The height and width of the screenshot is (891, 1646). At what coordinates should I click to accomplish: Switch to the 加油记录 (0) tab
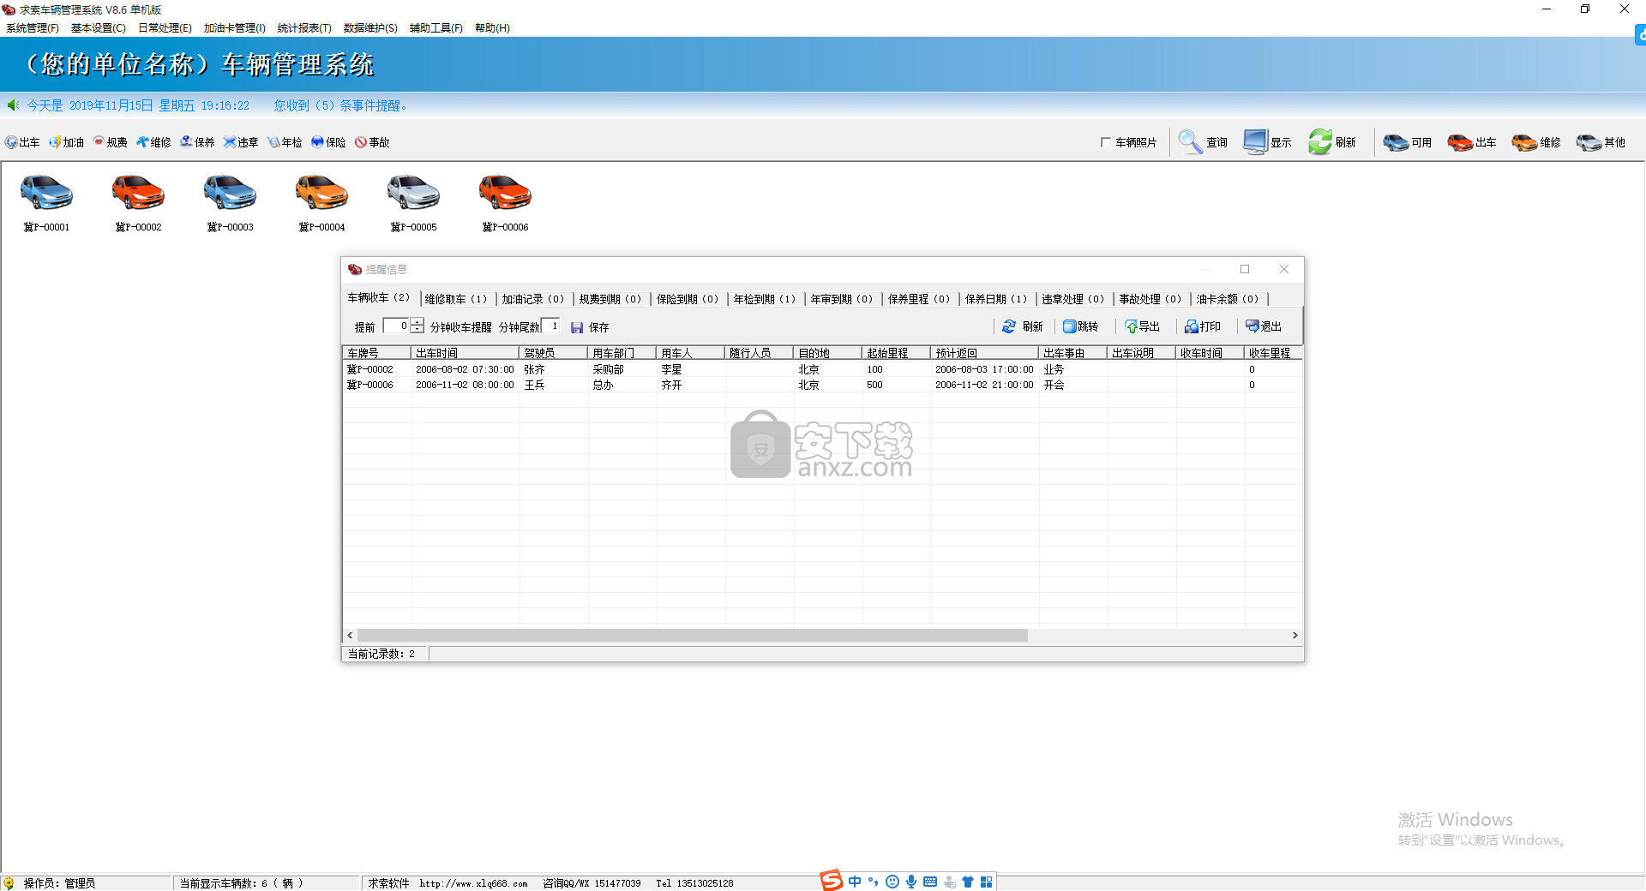[533, 299]
